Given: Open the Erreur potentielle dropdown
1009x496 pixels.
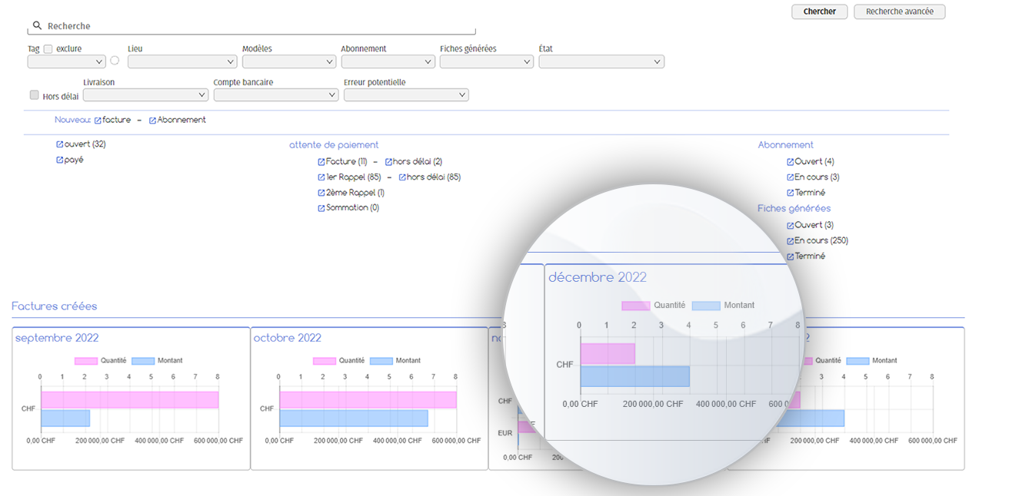Looking at the screenshot, I should click(405, 95).
